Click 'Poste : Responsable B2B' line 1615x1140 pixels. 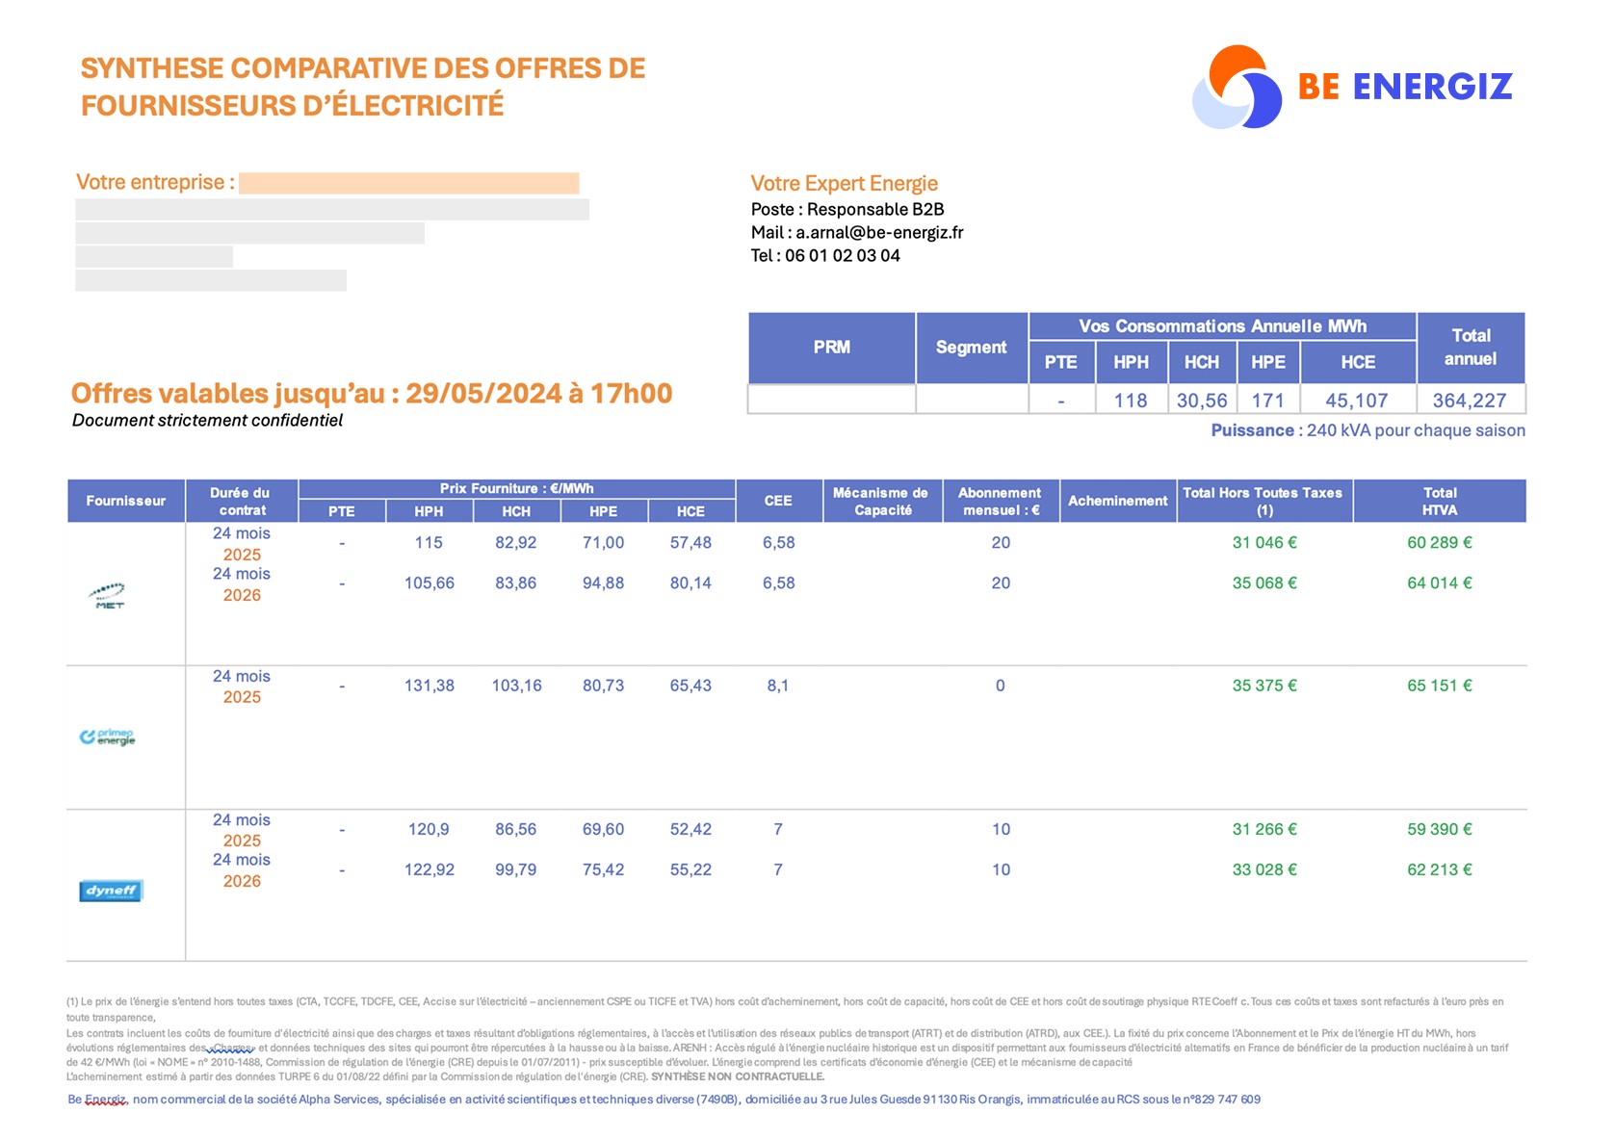tap(847, 209)
